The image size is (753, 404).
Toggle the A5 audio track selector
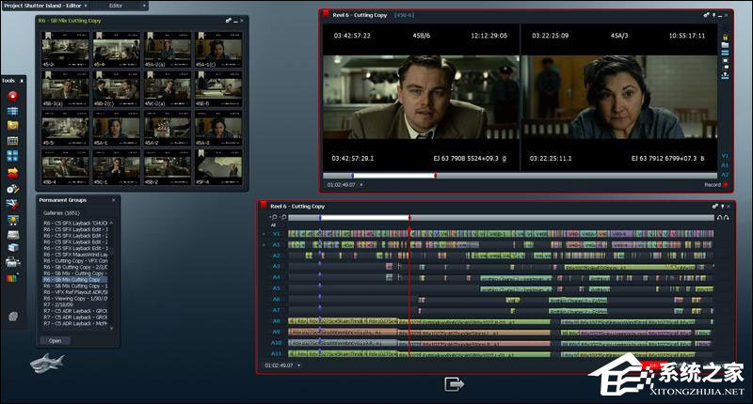pyautogui.click(x=276, y=288)
